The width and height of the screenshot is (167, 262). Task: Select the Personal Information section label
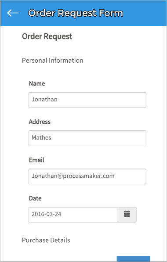53,61
